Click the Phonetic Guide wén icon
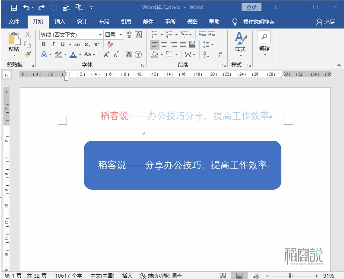344x279 pixels. click(x=129, y=35)
